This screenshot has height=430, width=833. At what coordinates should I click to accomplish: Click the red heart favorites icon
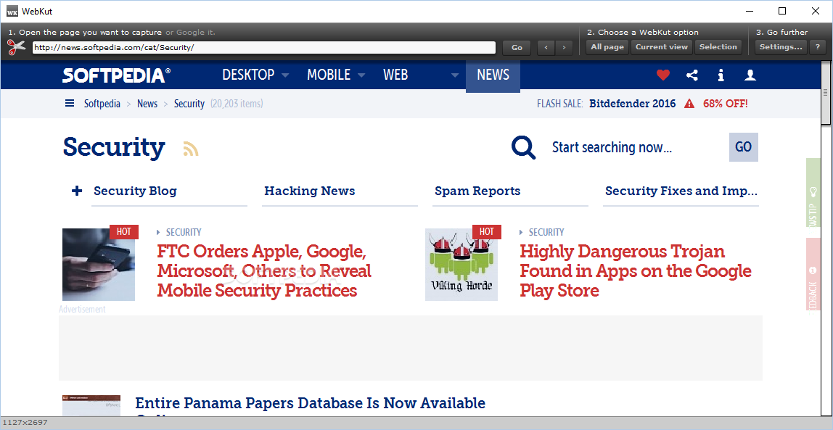tap(663, 75)
